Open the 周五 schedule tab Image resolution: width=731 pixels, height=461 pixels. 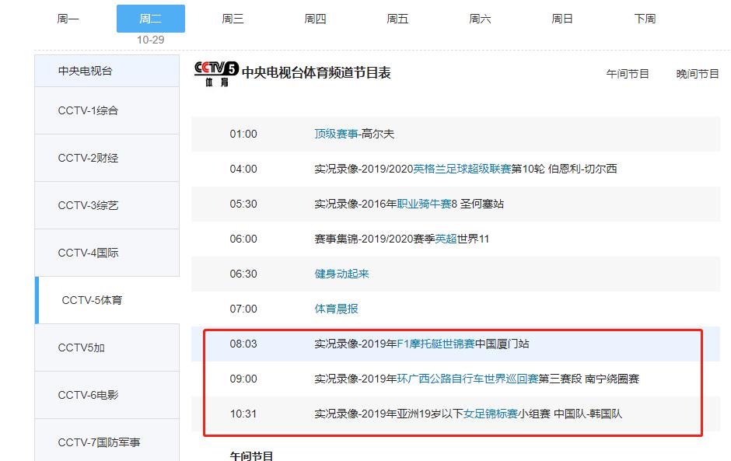coord(397,18)
